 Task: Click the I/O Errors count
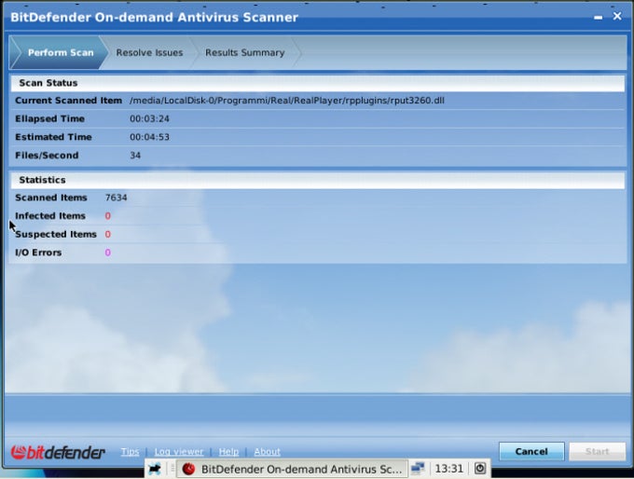pos(107,253)
